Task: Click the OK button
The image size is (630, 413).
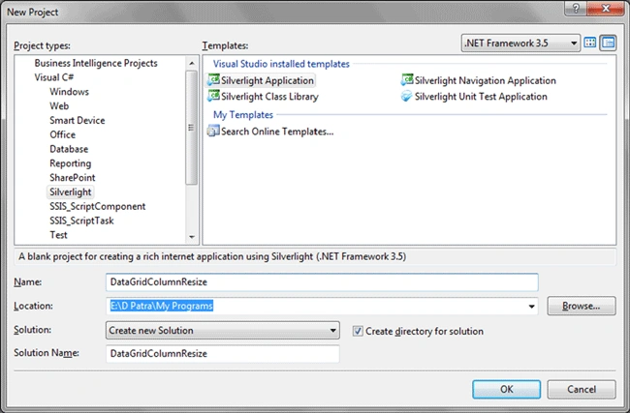Action: click(506, 389)
